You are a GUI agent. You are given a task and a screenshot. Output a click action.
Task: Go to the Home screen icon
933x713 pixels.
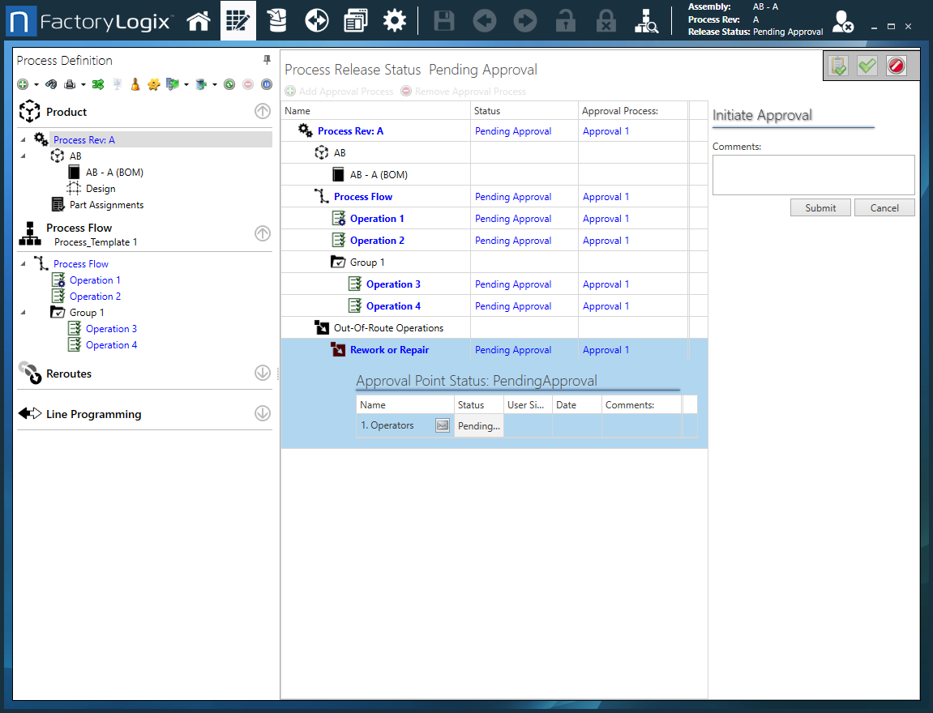(x=199, y=21)
